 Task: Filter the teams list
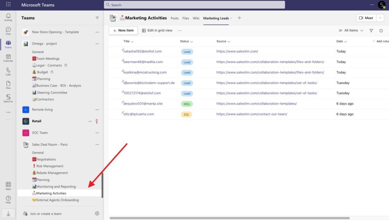click(x=97, y=18)
